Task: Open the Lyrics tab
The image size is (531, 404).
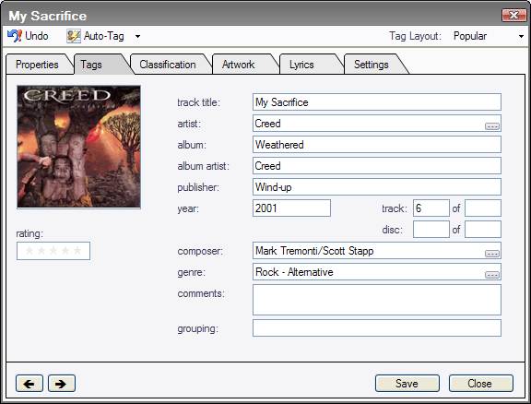Action: pos(301,65)
